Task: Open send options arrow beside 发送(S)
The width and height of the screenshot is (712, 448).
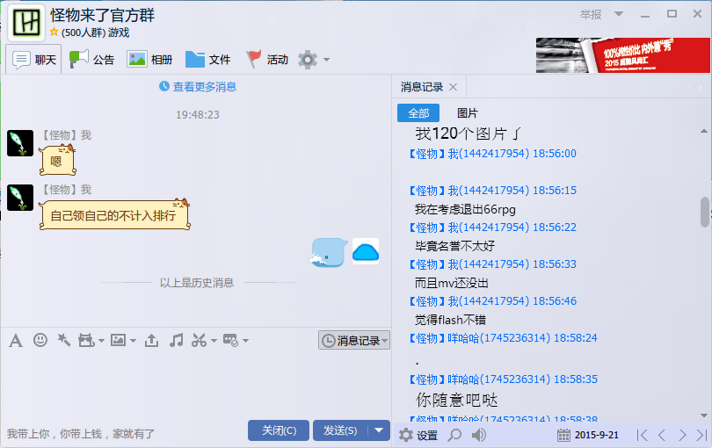Action: pyautogui.click(x=379, y=430)
